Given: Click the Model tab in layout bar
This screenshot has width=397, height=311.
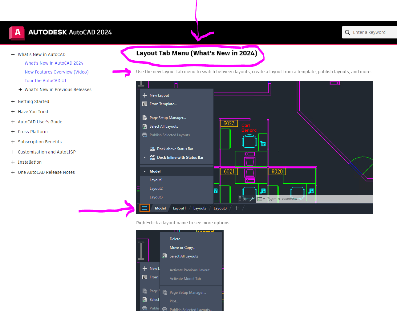Looking at the screenshot, I should click(160, 208).
